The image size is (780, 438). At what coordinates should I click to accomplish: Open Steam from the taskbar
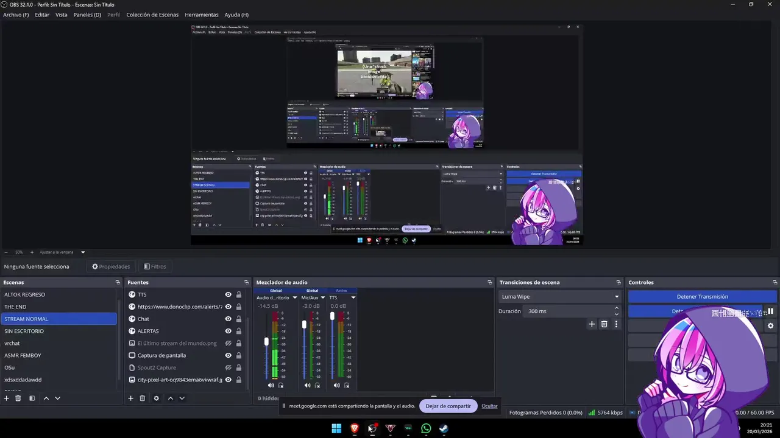pos(444,428)
